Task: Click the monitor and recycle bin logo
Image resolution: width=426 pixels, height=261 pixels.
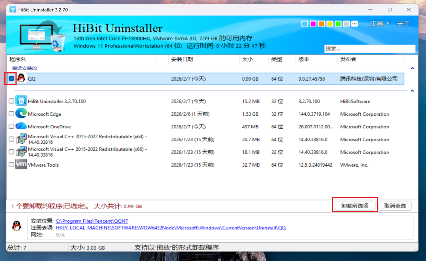Action: pos(42,36)
